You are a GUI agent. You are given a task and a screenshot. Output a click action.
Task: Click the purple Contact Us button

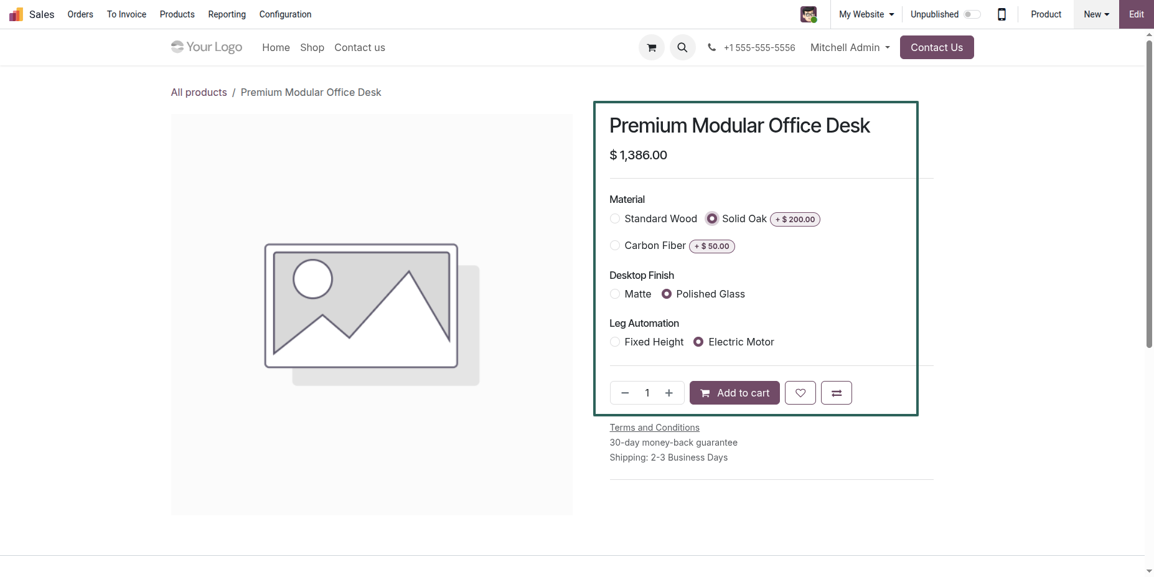tap(937, 47)
